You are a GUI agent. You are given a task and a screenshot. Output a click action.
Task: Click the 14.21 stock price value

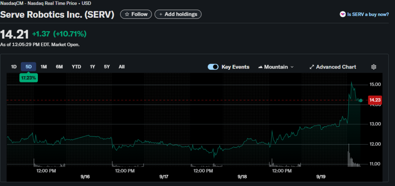point(14,34)
